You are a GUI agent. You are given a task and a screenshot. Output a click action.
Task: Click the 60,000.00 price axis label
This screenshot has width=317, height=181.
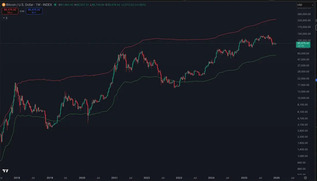[x=303, y=54]
